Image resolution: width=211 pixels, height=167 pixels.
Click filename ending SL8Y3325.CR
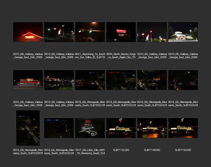pos(183,104)
